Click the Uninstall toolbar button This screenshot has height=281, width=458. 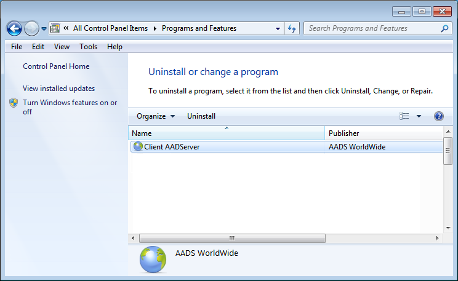click(201, 116)
